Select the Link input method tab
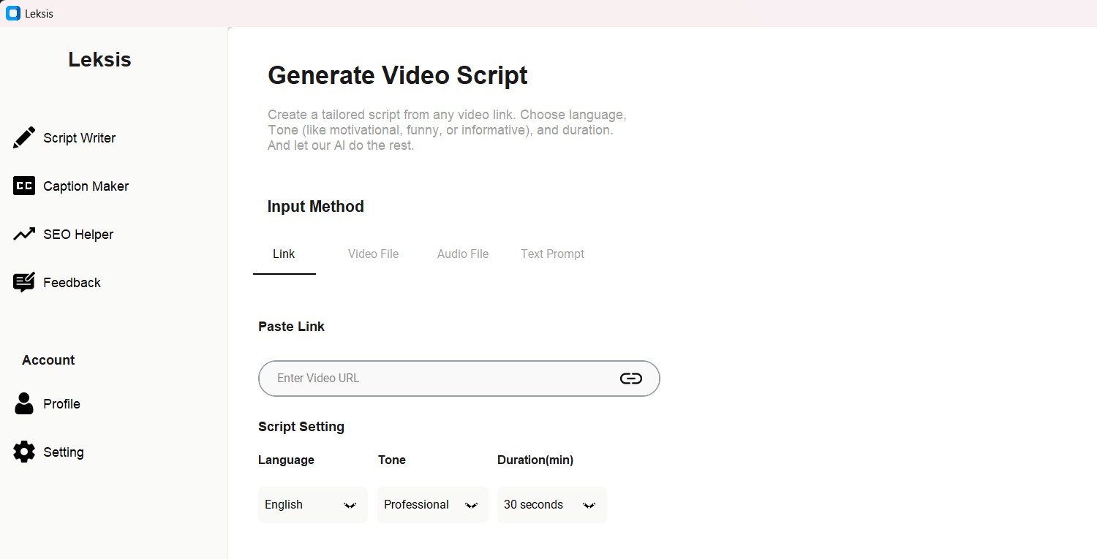The height and width of the screenshot is (559, 1097). point(284,254)
